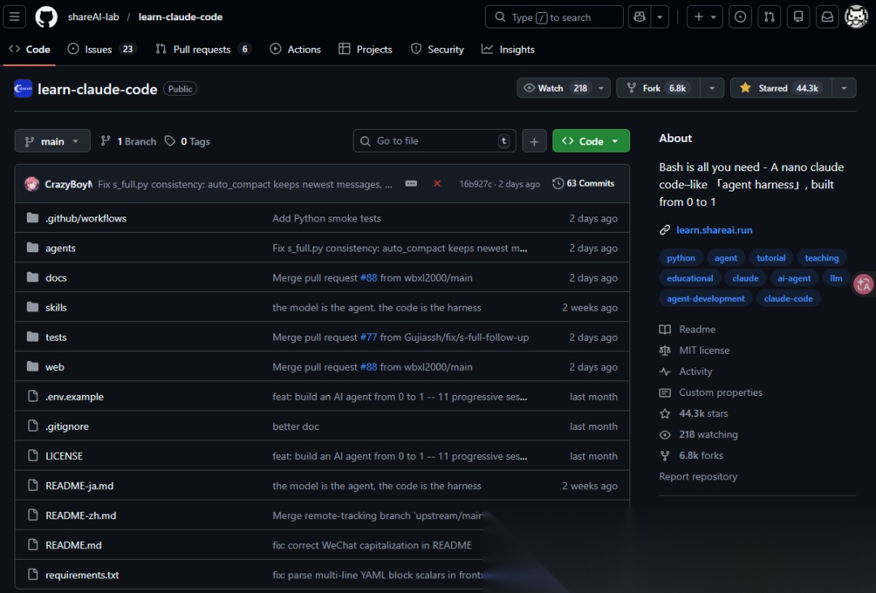Click the ai-agent topic tag

point(794,277)
